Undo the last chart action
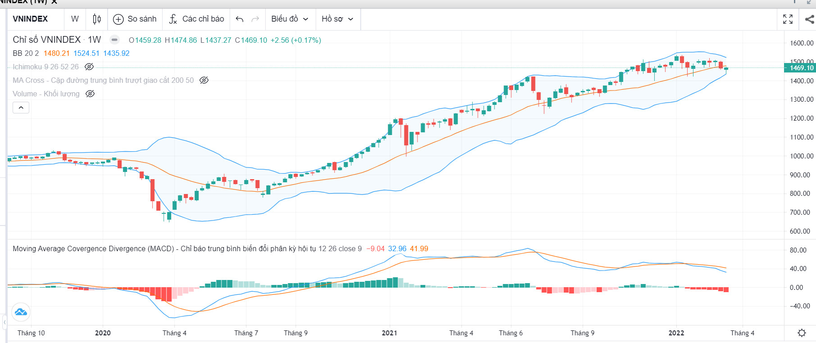816x343 pixels. [x=240, y=19]
